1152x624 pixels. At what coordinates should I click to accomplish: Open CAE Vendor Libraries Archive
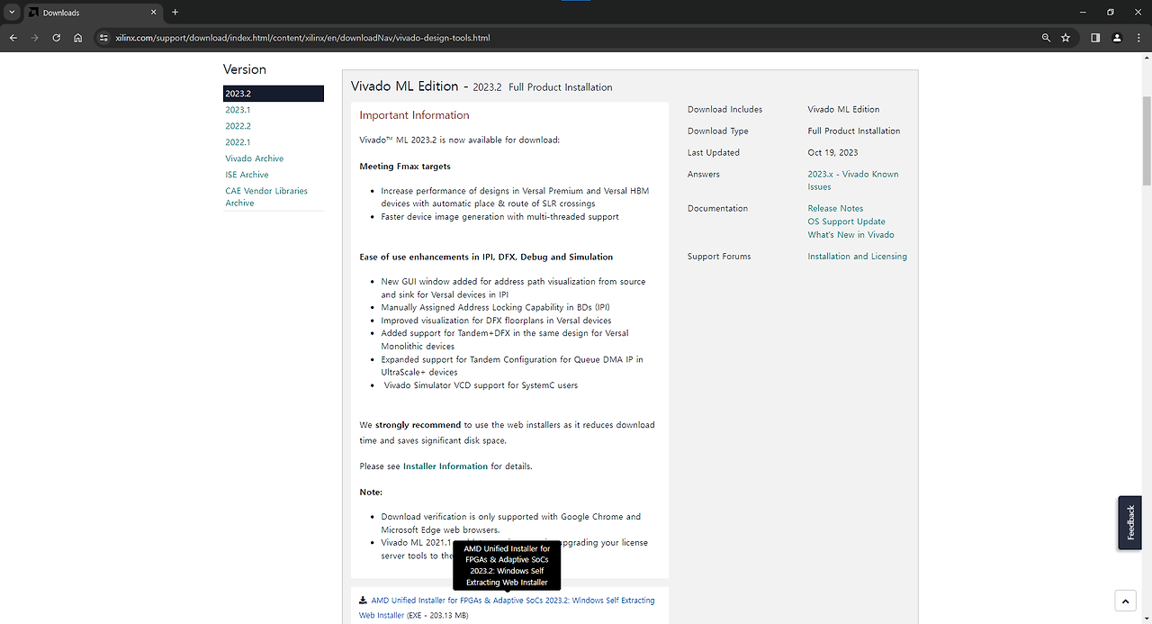(266, 196)
